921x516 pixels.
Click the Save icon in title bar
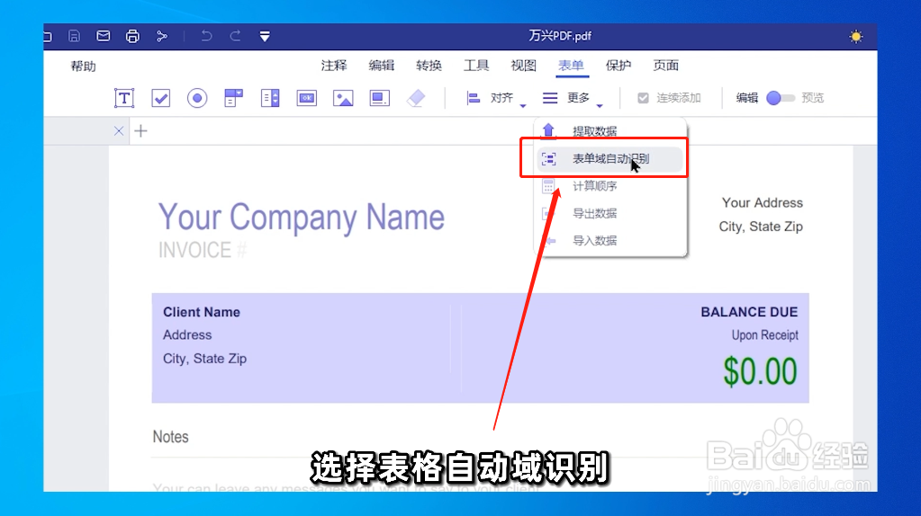tap(74, 36)
